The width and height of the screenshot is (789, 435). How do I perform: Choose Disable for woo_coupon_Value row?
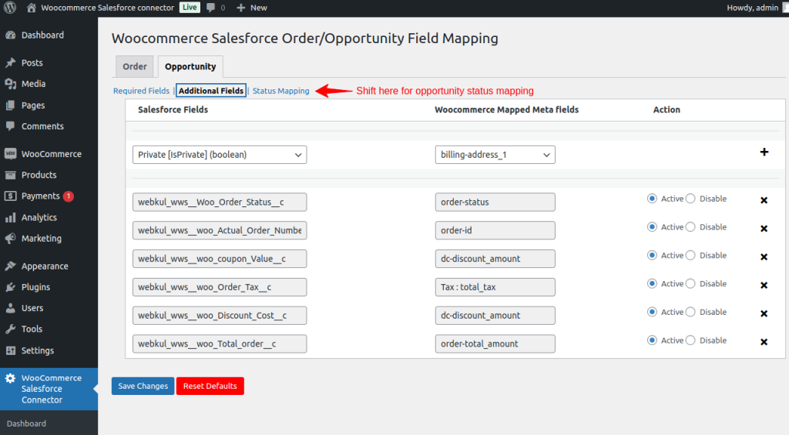[x=690, y=255]
